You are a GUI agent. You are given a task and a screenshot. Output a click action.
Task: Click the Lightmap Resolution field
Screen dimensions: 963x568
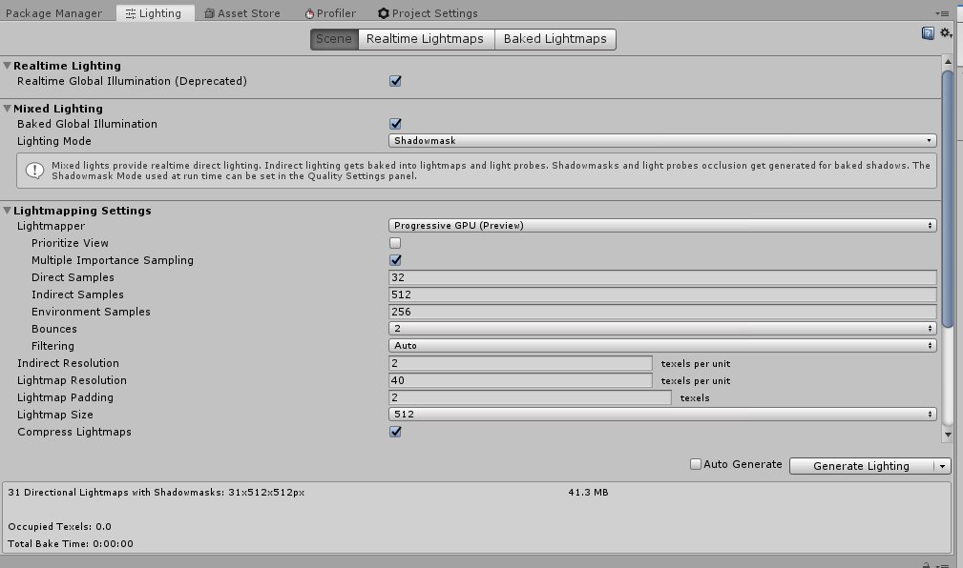point(520,380)
